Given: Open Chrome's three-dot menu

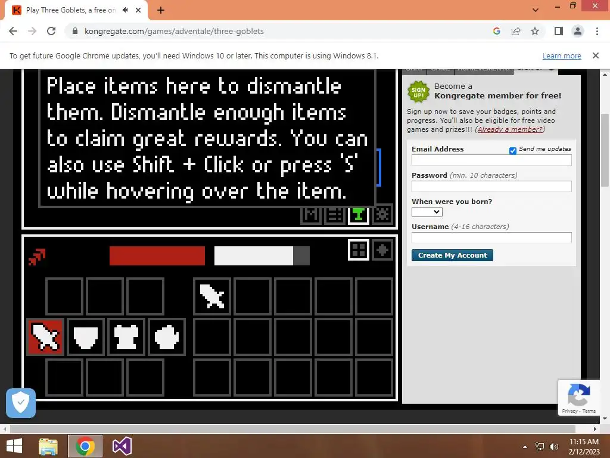Looking at the screenshot, I should [597, 31].
